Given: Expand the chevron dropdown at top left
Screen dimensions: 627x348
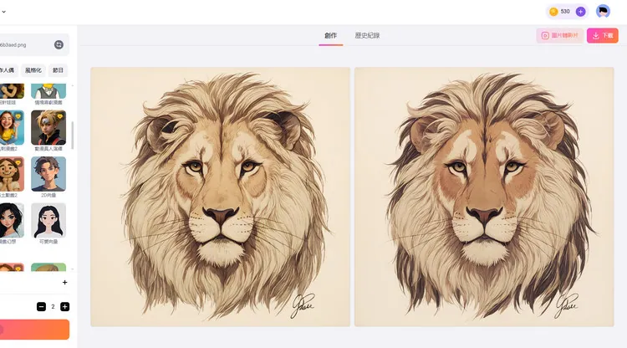Looking at the screenshot, I should click(3, 12).
